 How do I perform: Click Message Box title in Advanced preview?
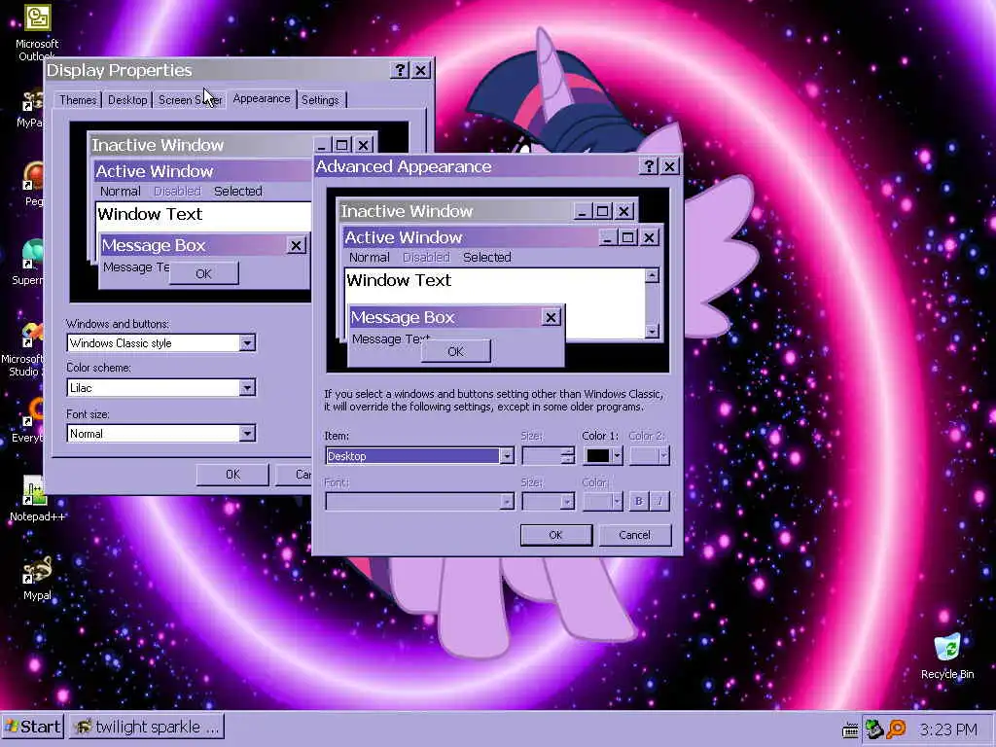point(403,317)
